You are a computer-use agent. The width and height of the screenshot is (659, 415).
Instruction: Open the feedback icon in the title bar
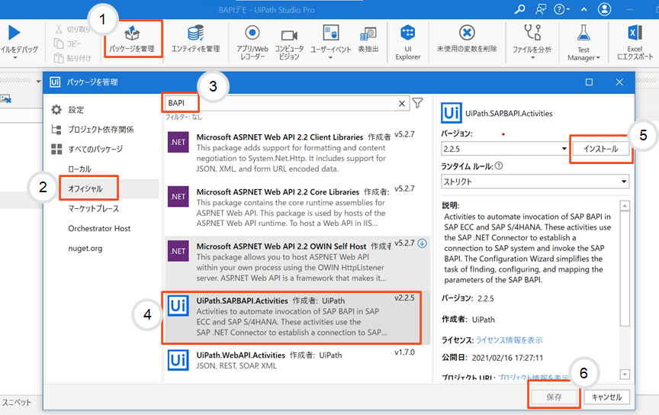coord(541,9)
